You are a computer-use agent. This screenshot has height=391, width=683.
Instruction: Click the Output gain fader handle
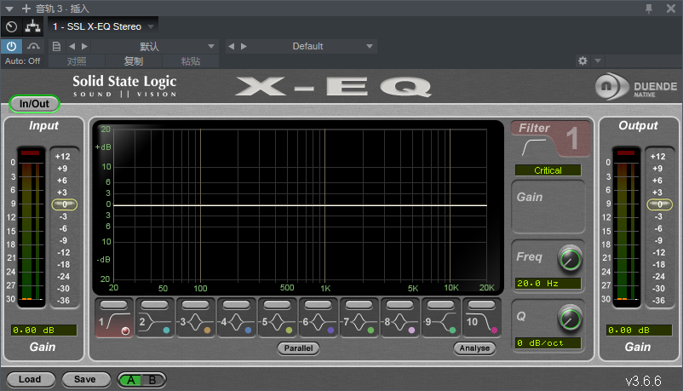660,204
